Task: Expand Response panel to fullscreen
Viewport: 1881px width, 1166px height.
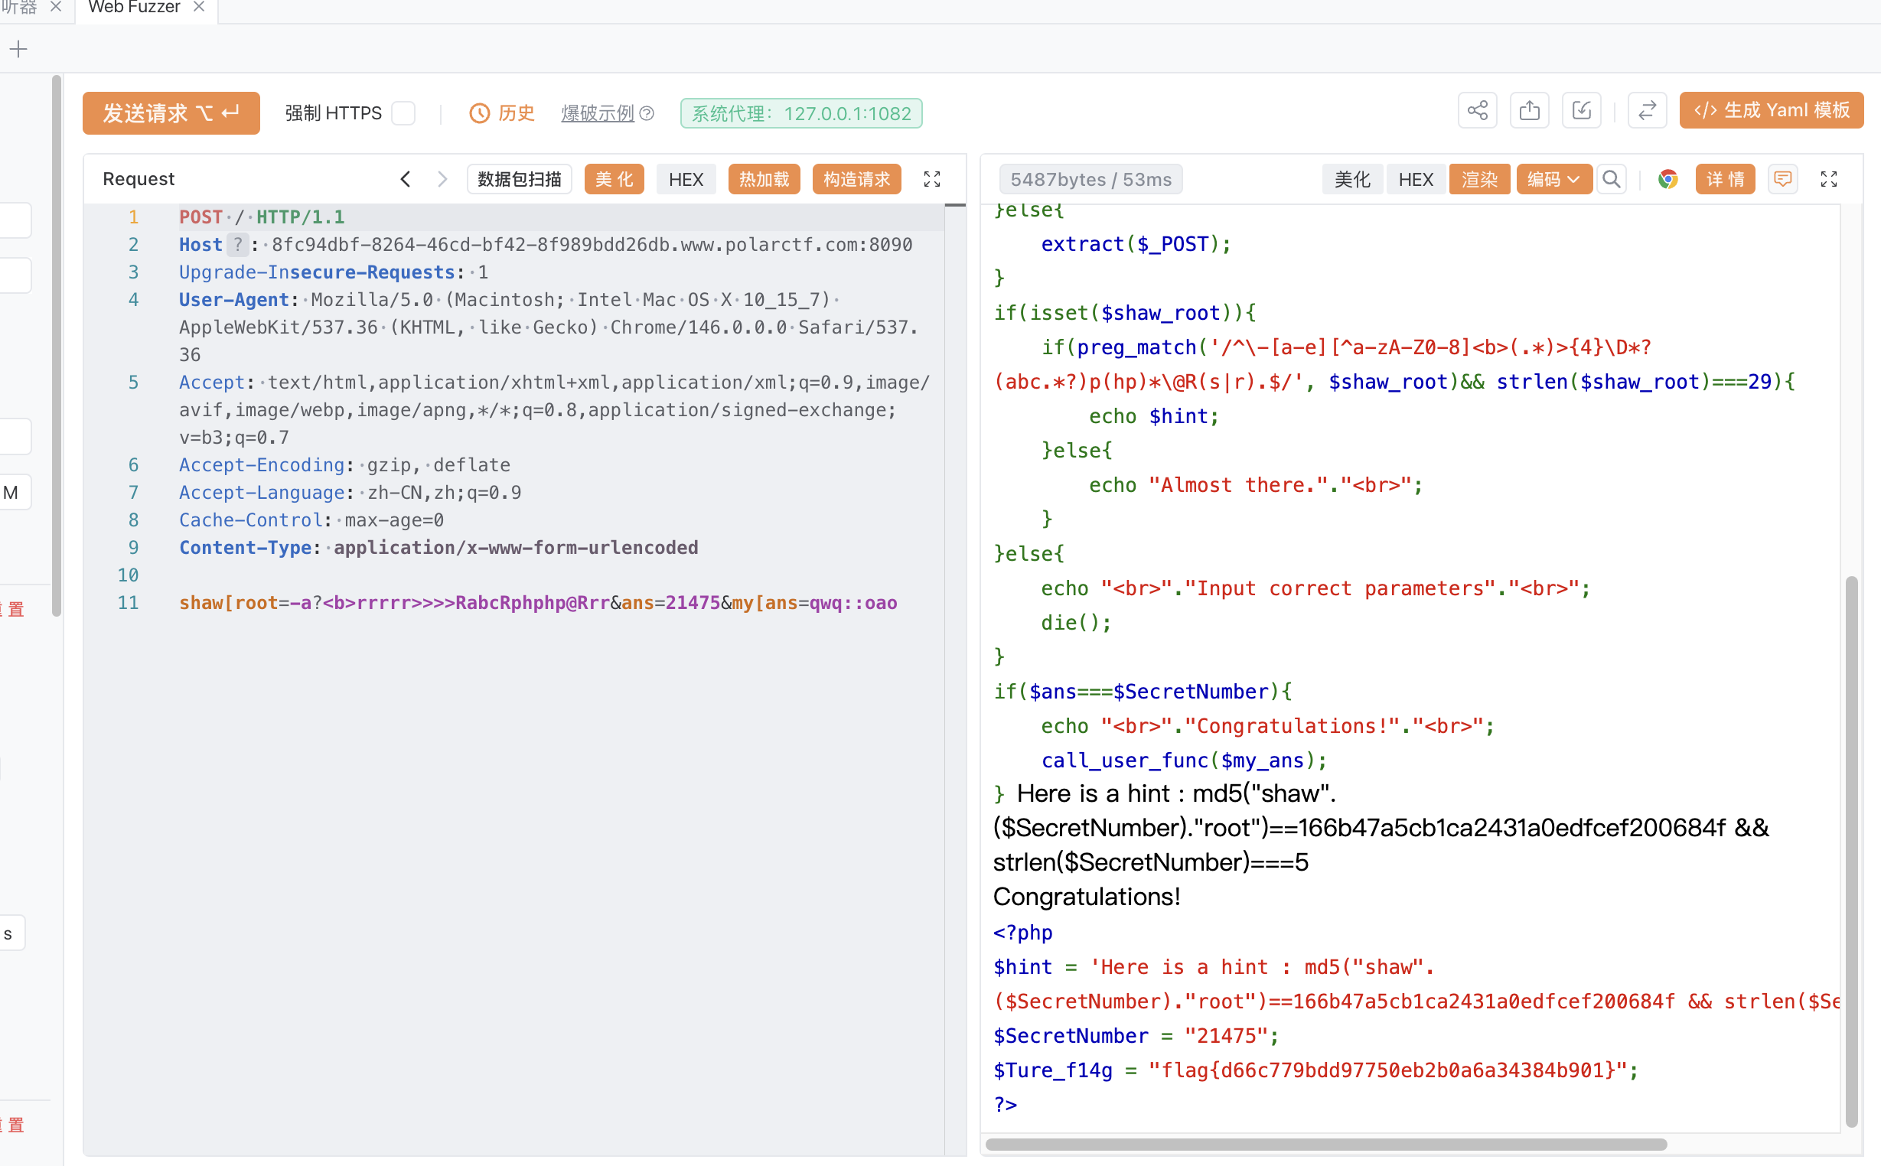Action: coord(1828,179)
